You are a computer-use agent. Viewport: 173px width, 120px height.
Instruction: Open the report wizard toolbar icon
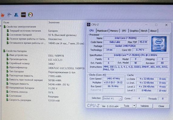(9, 15)
